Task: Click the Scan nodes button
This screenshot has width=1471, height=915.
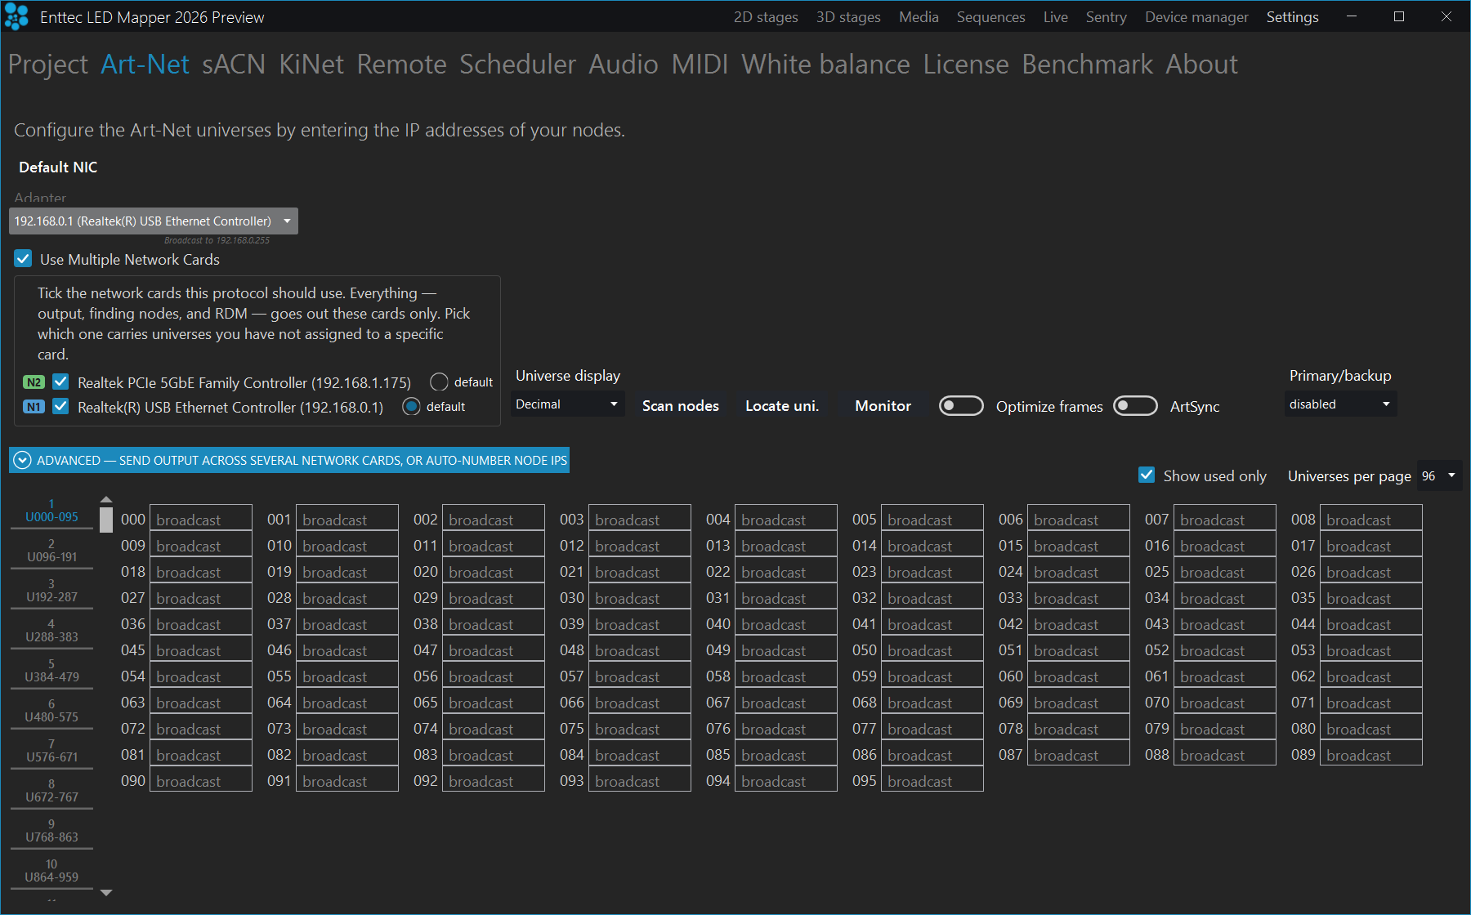Action: coord(680,406)
